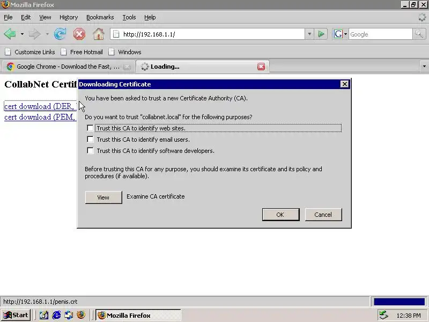
Task: Open the search engine selector dropdown
Action: 345,34
